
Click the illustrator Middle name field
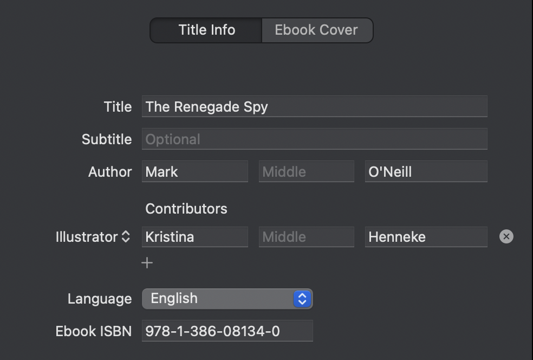click(306, 237)
